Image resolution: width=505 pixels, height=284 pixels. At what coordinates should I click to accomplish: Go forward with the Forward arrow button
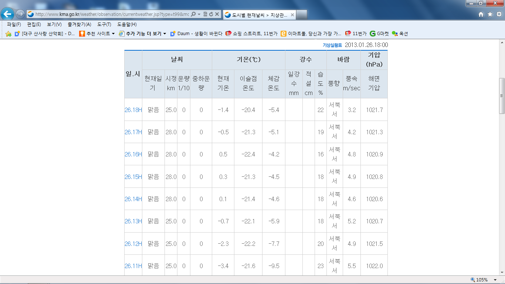[20, 14]
